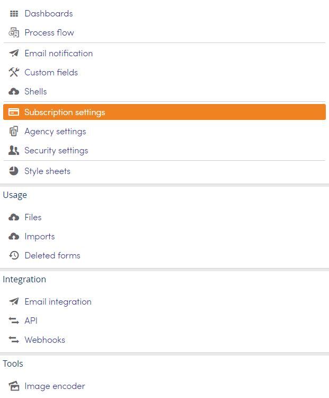Click the Email notification paper plane icon
The height and width of the screenshot is (398, 329).
point(14,53)
